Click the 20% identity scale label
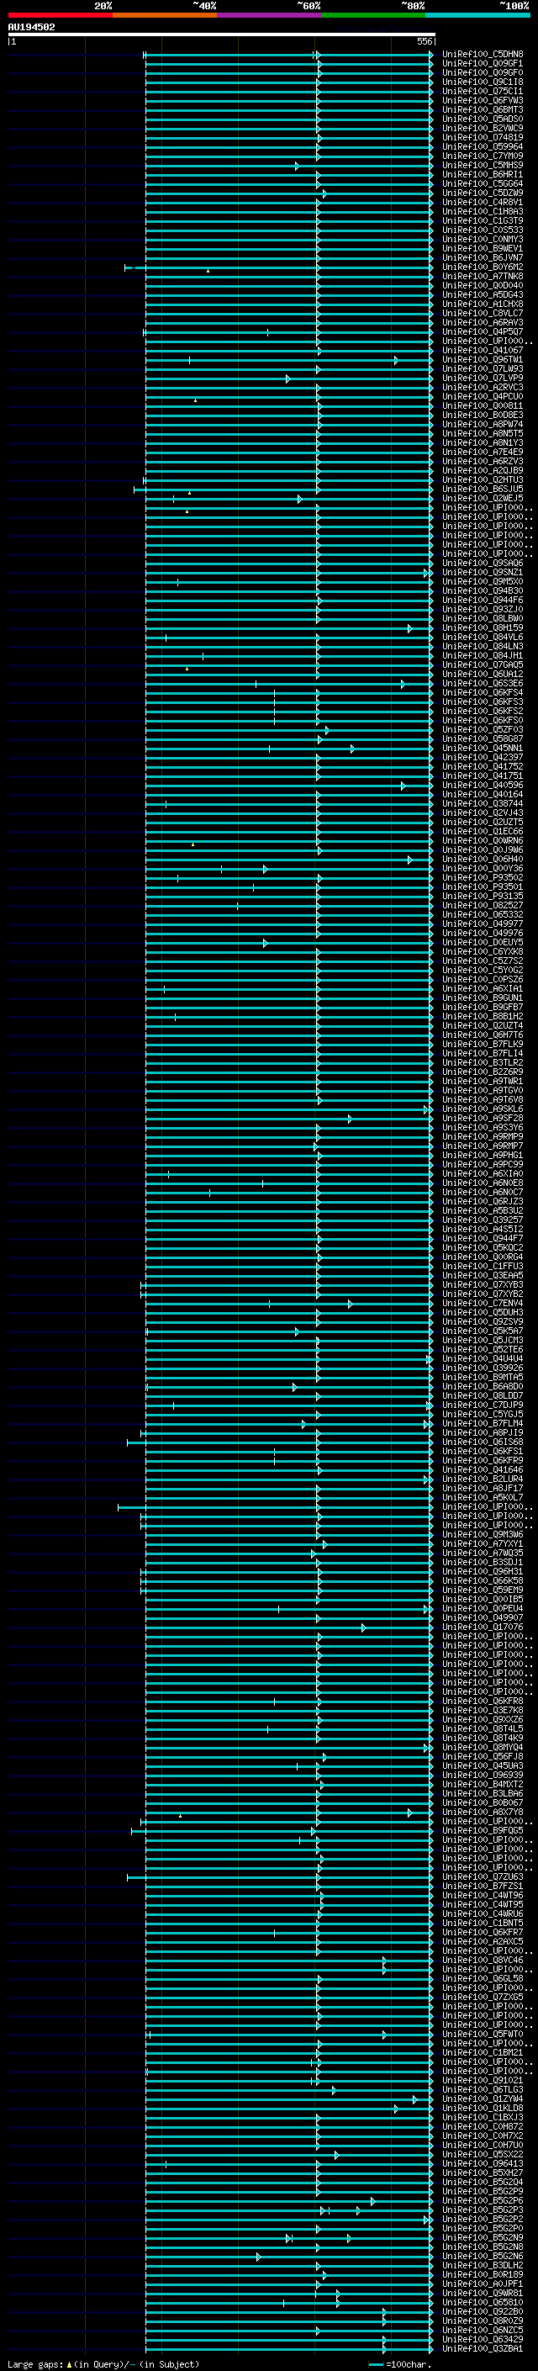538x2371 pixels. point(103,6)
